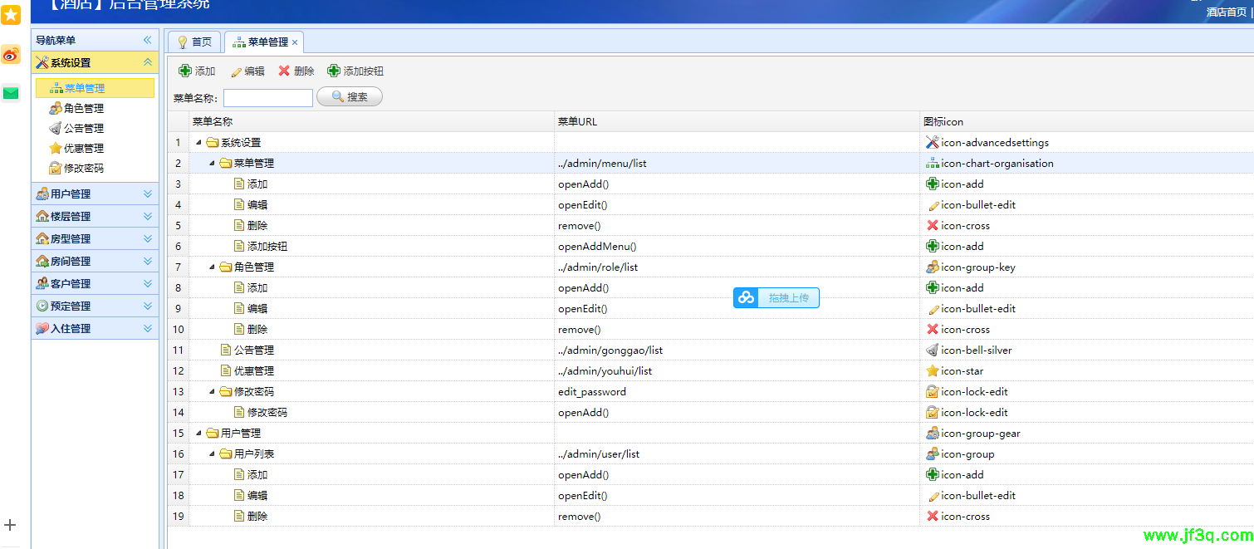Click the 搜索 search button
Image resolution: width=1254 pixels, height=549 pixels.
[349, 97]
